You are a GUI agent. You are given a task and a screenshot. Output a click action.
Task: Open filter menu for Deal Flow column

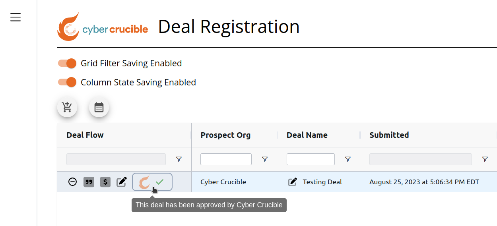(x=179, y=159)
